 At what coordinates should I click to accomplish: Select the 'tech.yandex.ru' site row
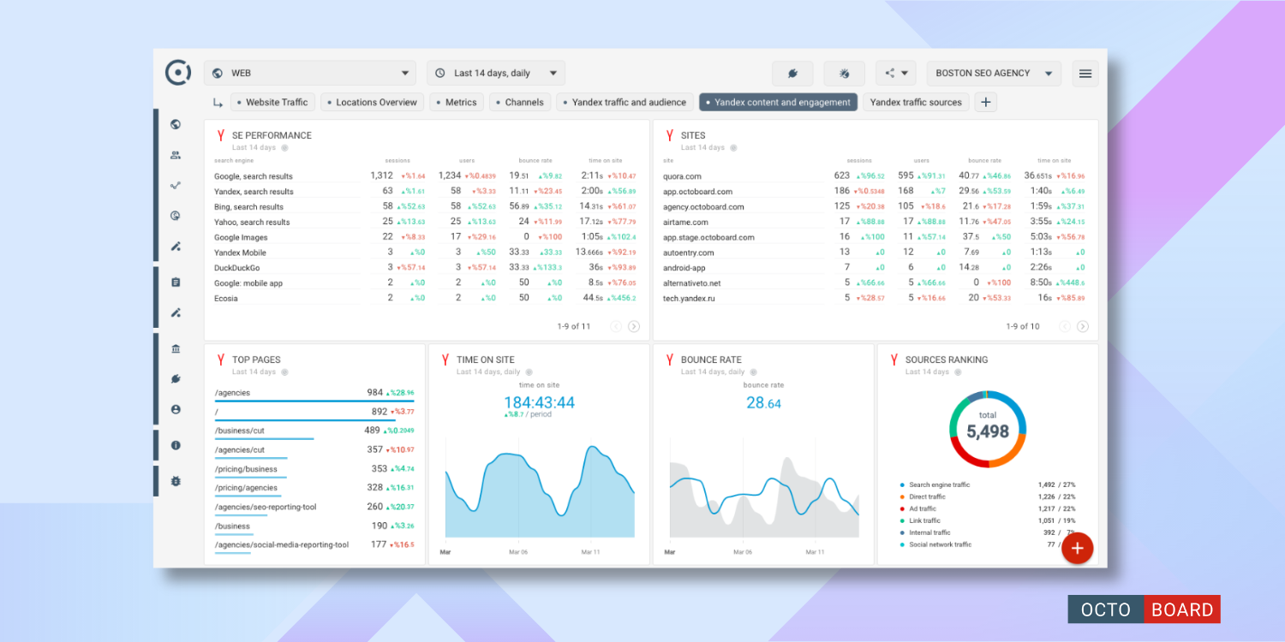[x=875, y=298]
